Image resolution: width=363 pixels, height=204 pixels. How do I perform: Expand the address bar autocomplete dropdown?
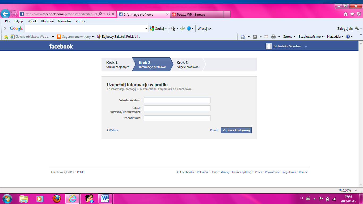[x=104, y=14]
